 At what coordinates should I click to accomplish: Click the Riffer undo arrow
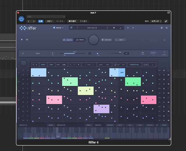[x=128, y=28]
